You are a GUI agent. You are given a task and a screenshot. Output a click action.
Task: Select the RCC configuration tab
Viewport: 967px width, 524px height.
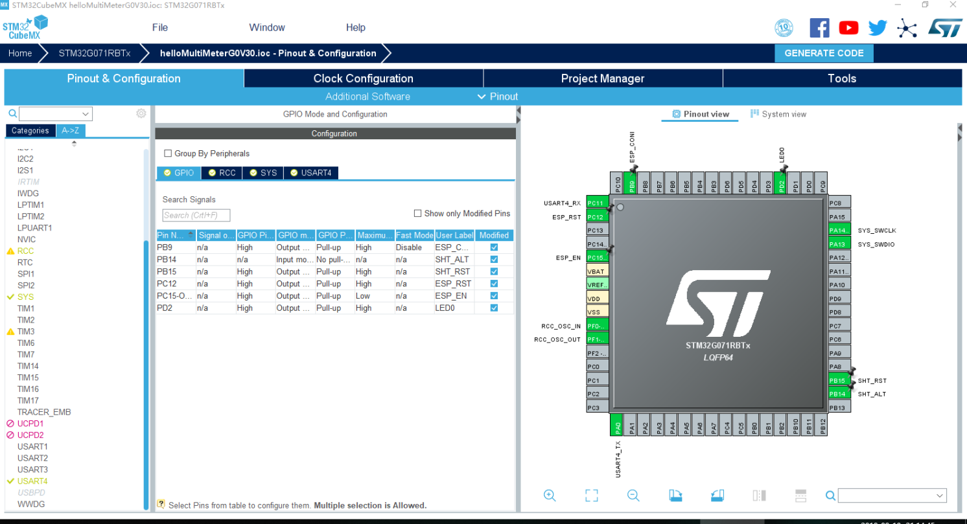pyautogui.click(x=222, y=173)
